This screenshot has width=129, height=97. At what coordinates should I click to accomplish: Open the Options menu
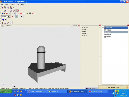(x=12, y=5)
